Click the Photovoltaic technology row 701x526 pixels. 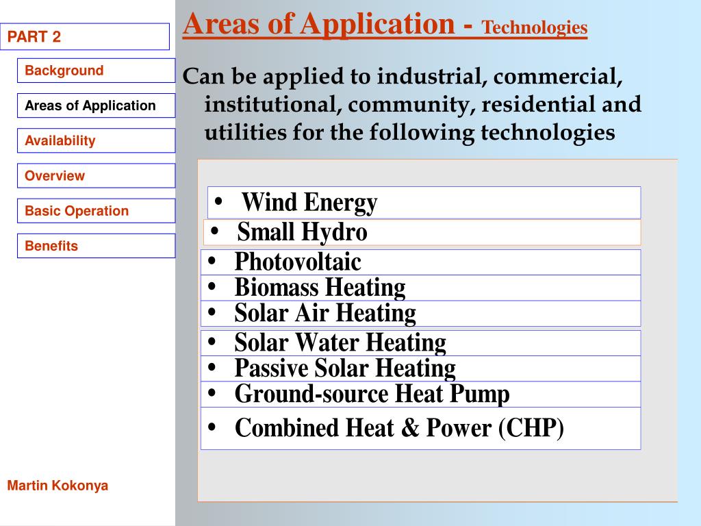point(421,262)
